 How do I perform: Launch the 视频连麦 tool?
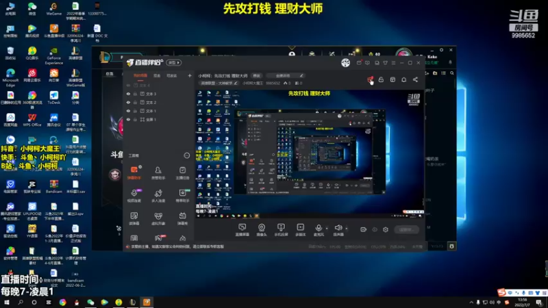[134, 196]
